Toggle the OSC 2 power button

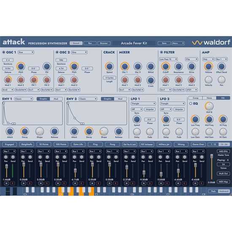pos(57,52)
